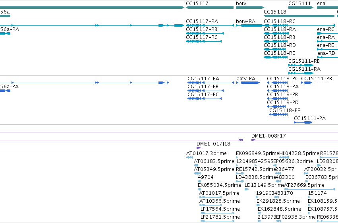Open EST RE15742.5prime label
This screenshot has width=338, height=223.
[x=256, y=169]
